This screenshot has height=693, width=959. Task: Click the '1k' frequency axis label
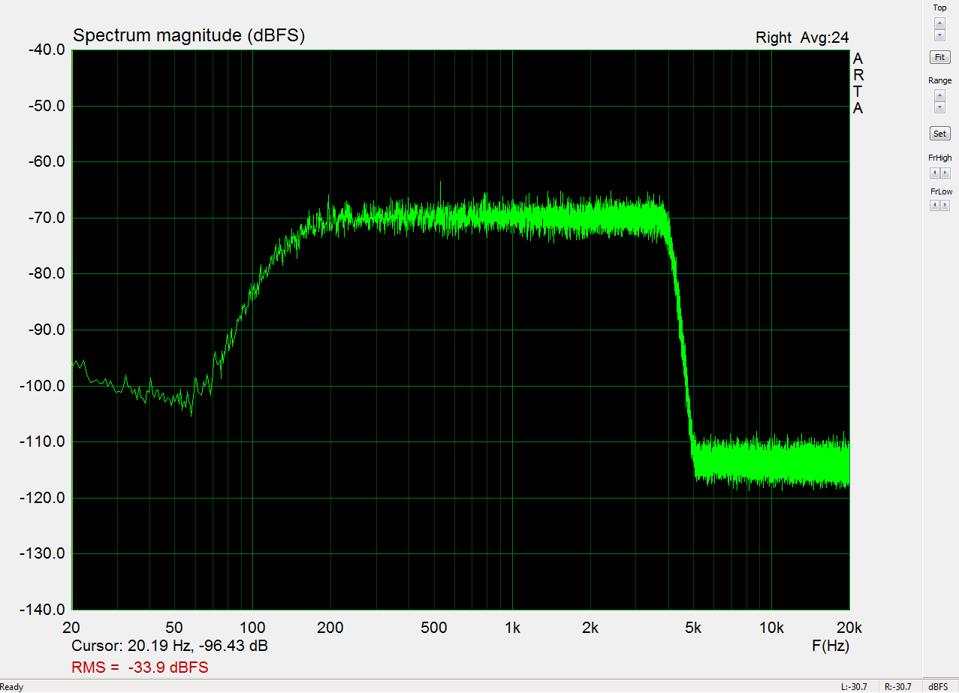513,628
